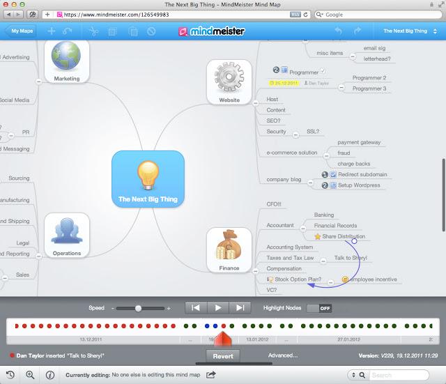
Task: Toggle the Redirect subdomain task checkbox
Action: click(333, 174)
